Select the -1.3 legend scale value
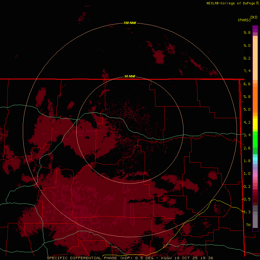The height and width of the screenshot is (260, 260). 246,212
